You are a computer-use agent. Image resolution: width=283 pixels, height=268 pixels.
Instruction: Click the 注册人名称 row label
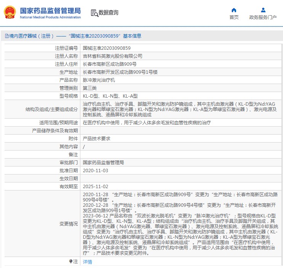(66, 56)
